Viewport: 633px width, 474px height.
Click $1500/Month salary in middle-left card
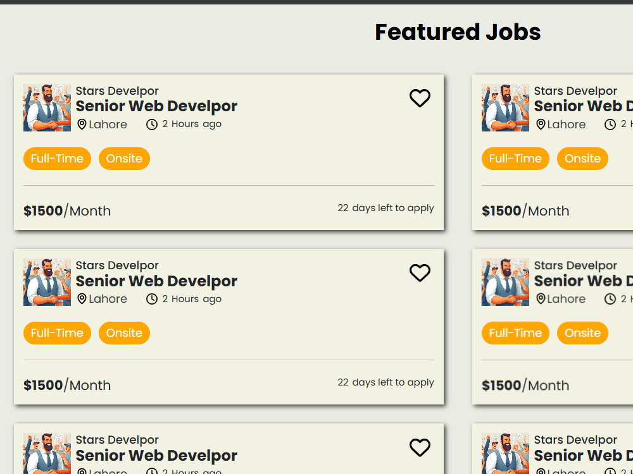pyautogui.click(x=67, y=386)
